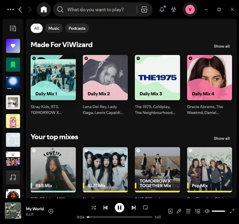Open artist ILLIT in player bar
The width and height of the screenshot is (239, 224).
tap(30, 214)
